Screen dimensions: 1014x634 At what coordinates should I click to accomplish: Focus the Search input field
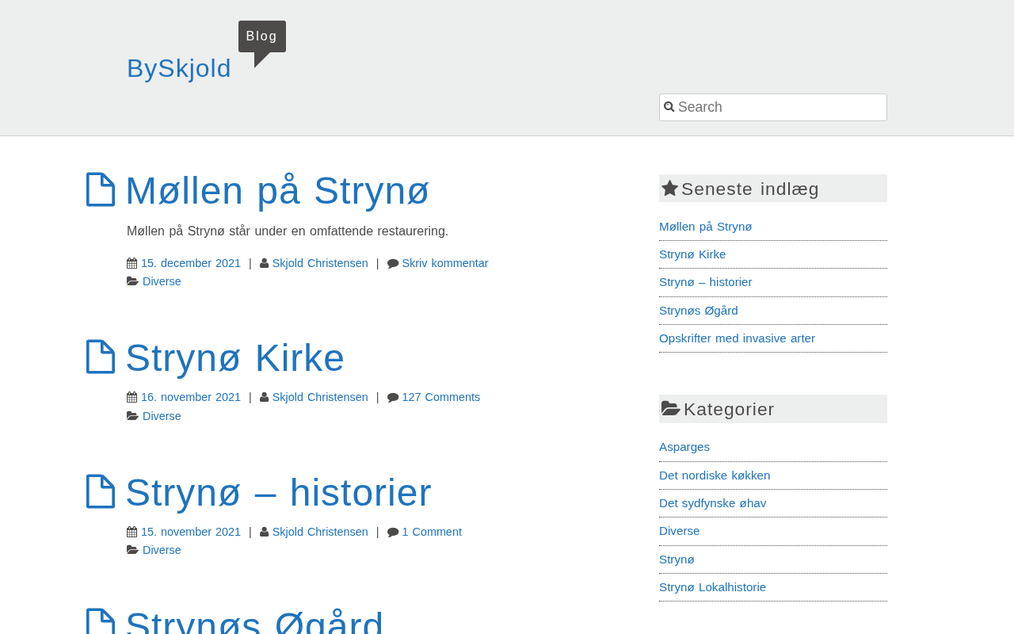(780, 107)
